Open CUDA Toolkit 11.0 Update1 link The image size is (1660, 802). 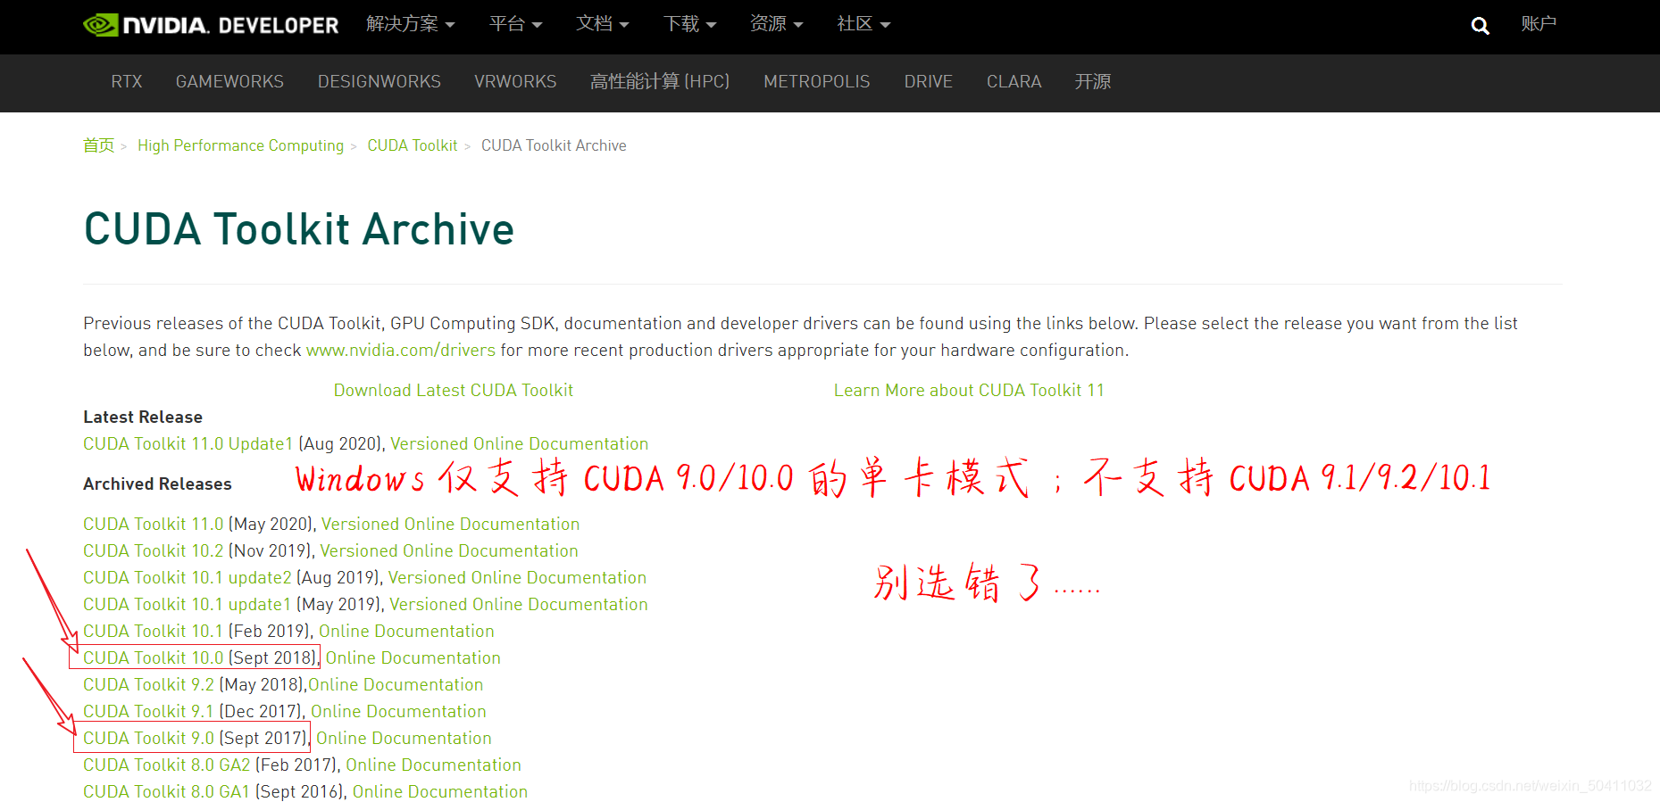coord(188,443)
